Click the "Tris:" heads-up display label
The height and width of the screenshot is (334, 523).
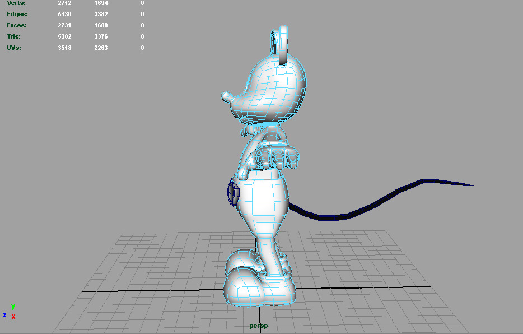13,36
